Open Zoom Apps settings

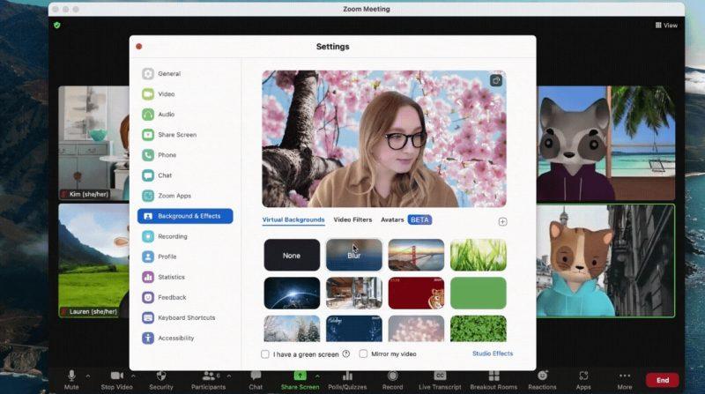click(x=167, y=196)
